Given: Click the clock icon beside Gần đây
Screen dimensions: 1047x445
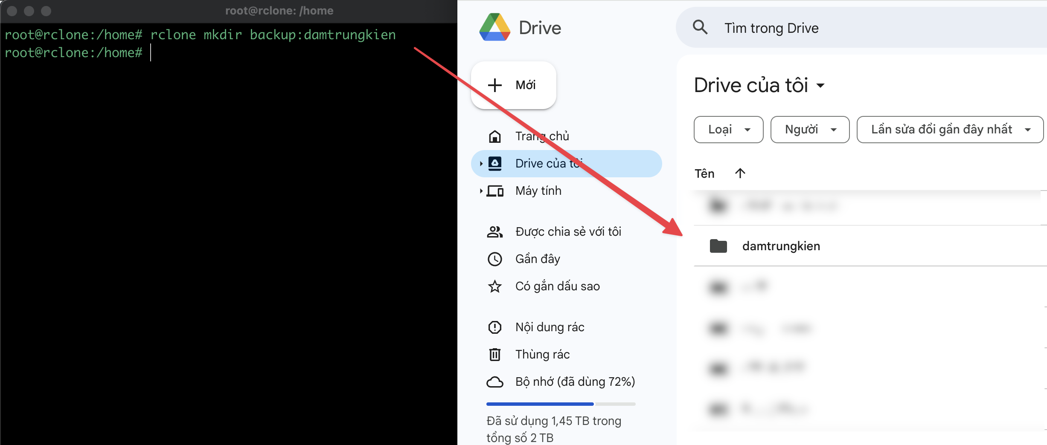Looking at the screenshot, I should tap(495, 259).
